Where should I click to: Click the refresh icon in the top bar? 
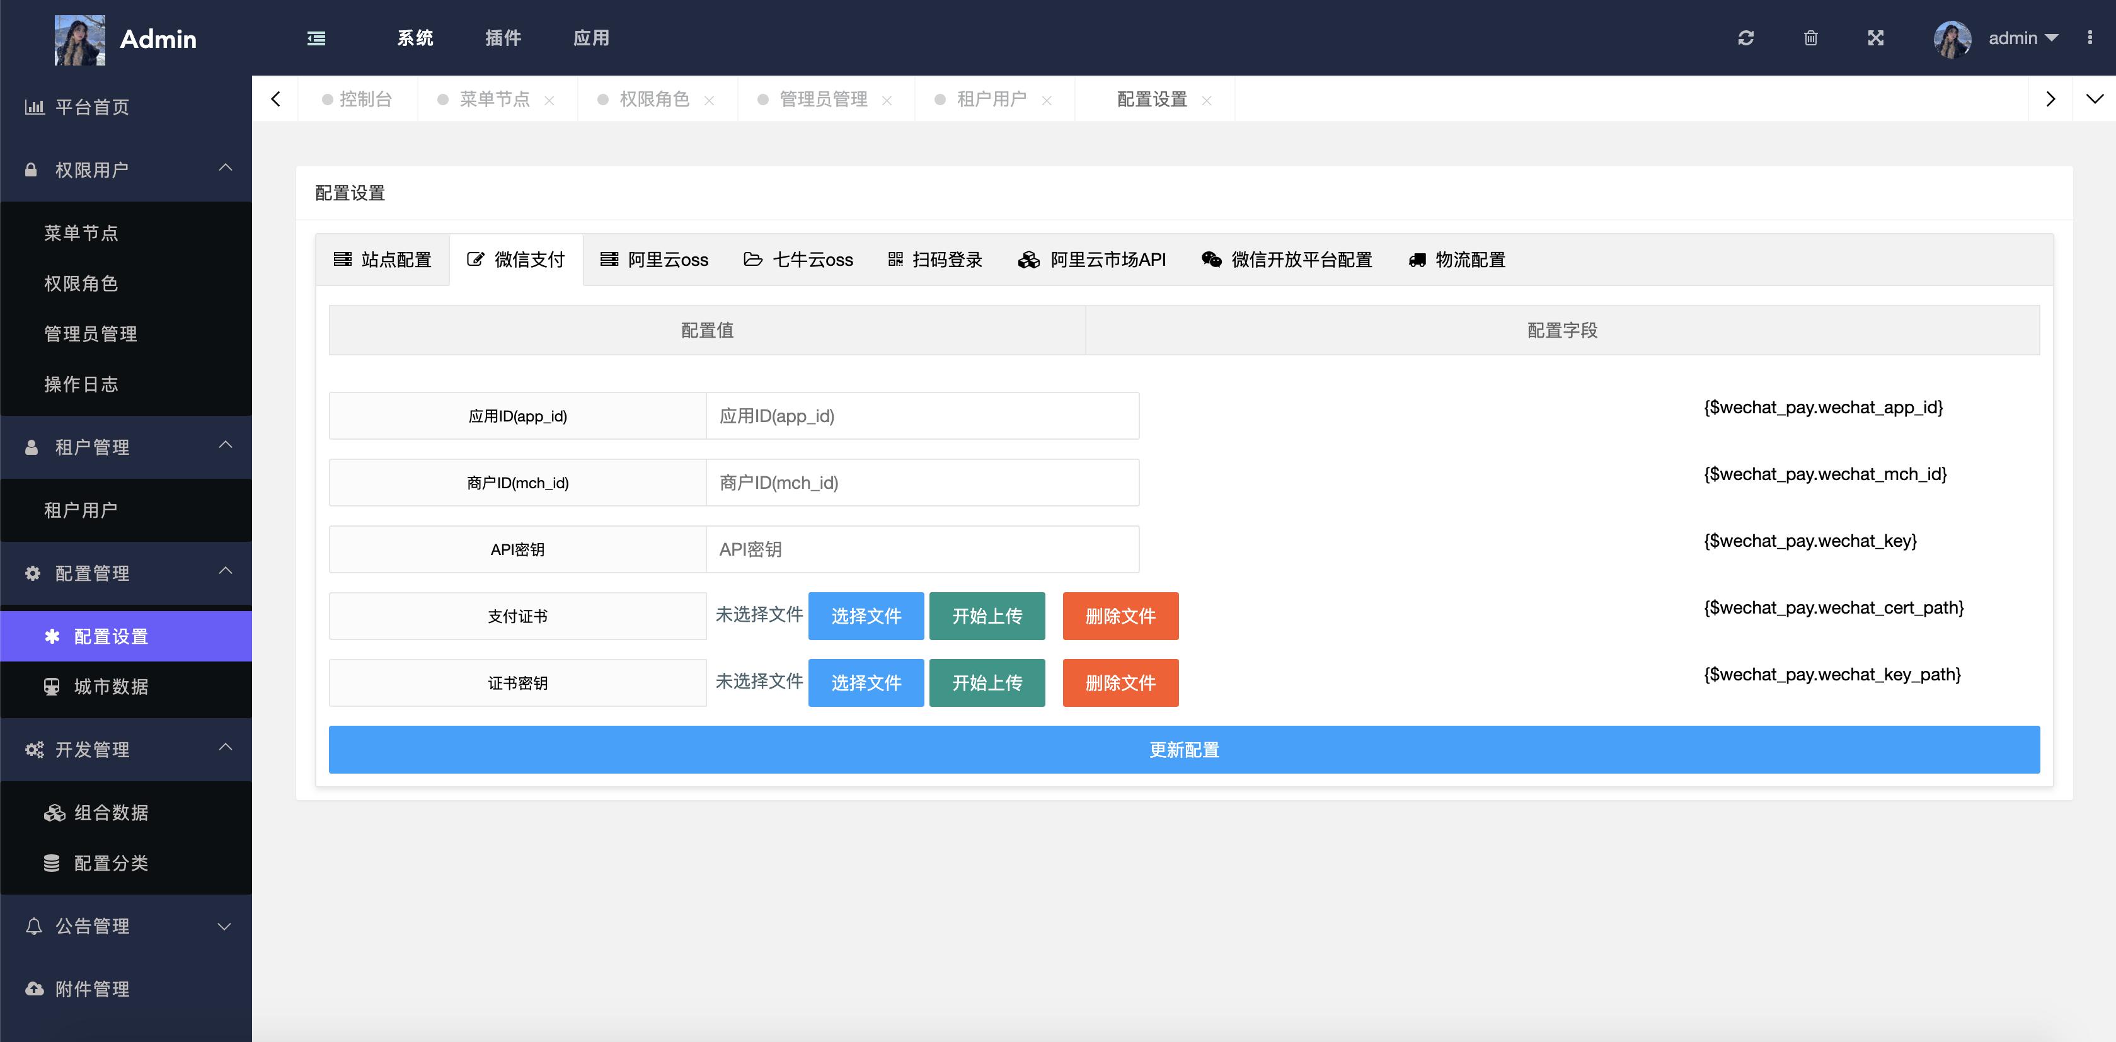(x=1746, y=38)
